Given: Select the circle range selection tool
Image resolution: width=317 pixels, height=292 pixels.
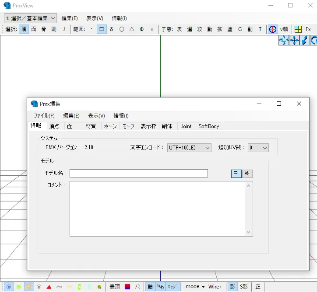Looking at the screenshot, I should pos(122,29).
